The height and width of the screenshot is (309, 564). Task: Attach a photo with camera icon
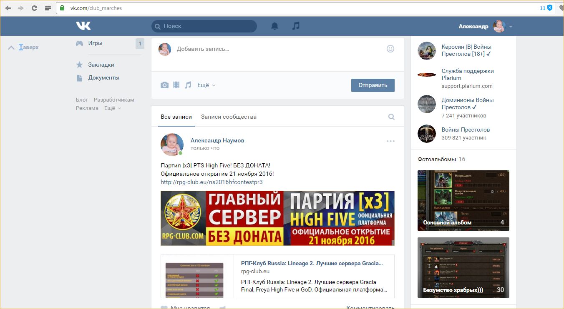[165, 85]
